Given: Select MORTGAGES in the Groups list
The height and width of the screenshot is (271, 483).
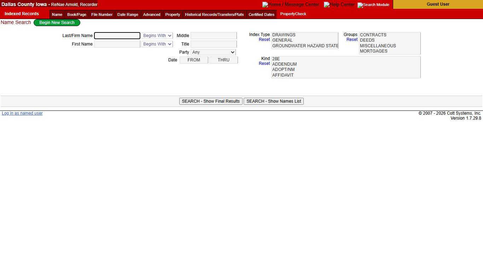Looking at the screenshot, I should 373,51.
